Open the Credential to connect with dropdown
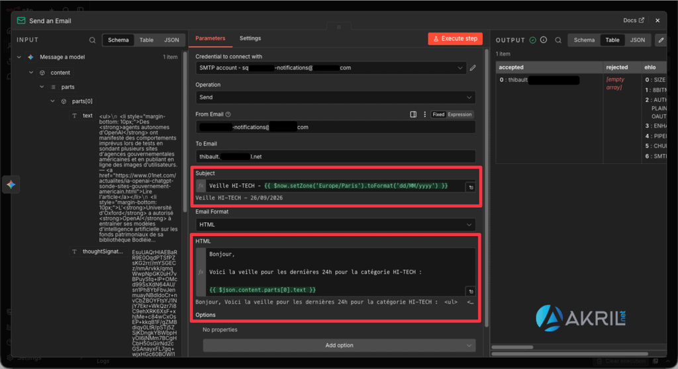 click(331, 68)
